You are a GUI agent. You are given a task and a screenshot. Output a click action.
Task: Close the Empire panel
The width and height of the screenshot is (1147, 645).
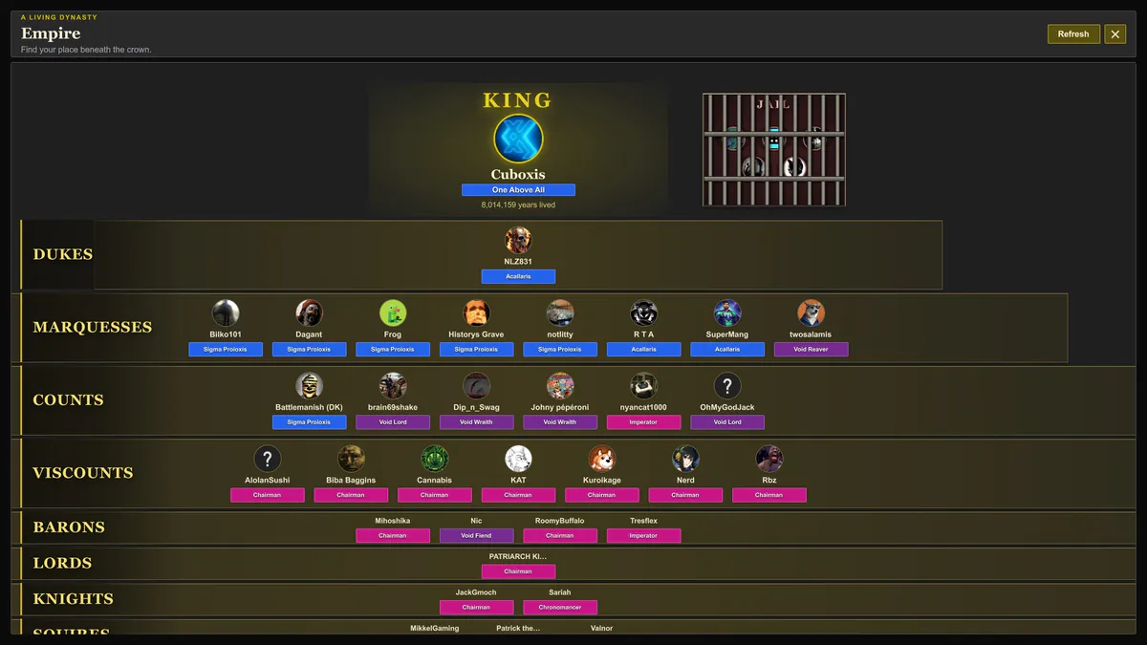[1115, 34]
